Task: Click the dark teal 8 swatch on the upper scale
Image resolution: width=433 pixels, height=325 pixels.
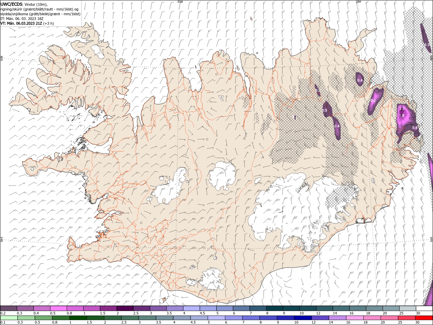Action: point(275,308)
